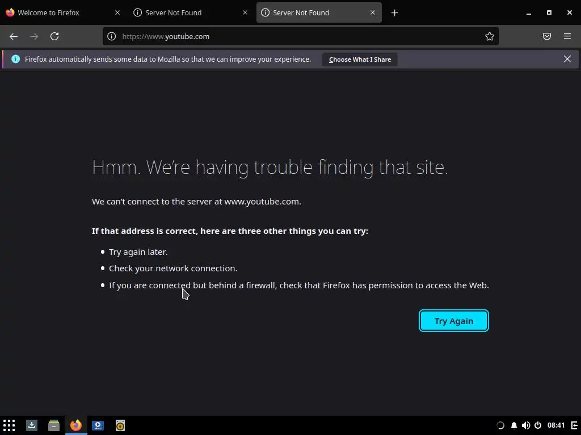
Task: Open Save to Pocket icon
Action: tap(547, 36)
